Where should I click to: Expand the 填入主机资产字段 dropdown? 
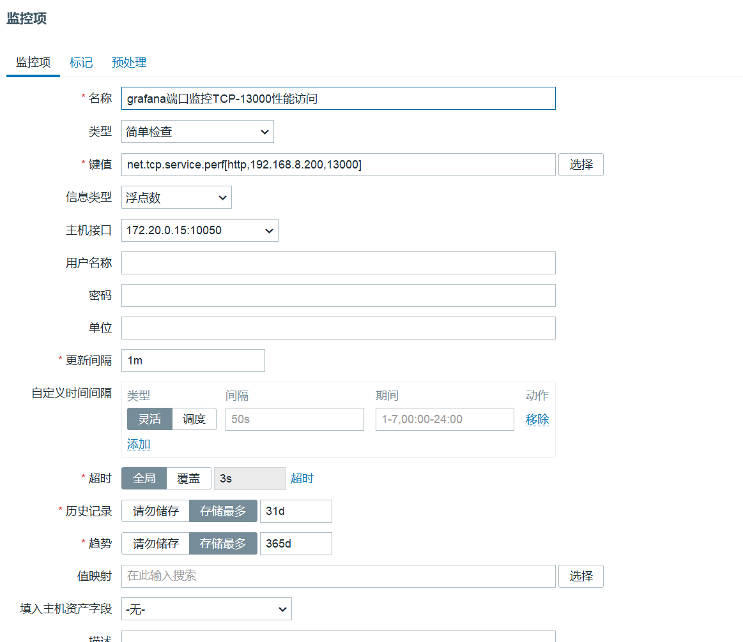(206, 609)
